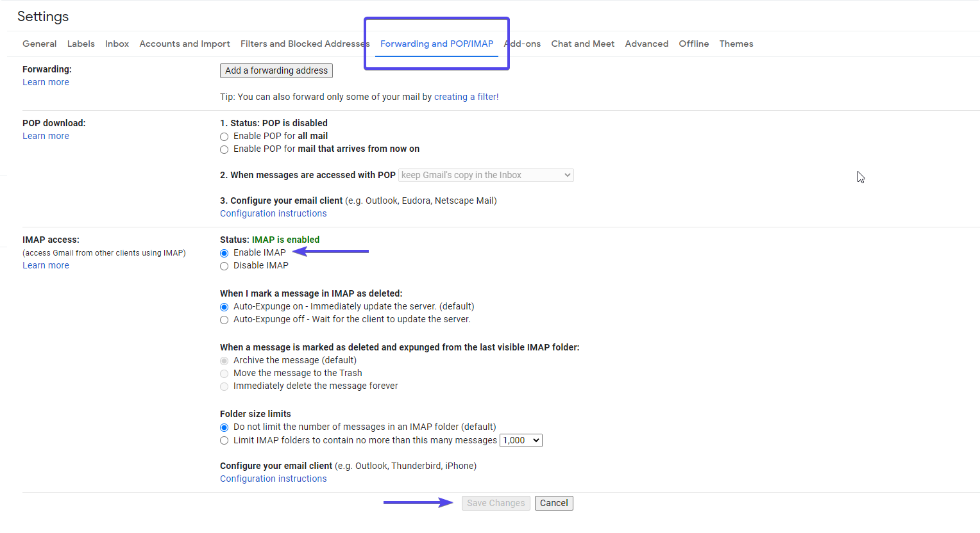
Task: Select Immediately delete the message forever
Action: [224, 386]
